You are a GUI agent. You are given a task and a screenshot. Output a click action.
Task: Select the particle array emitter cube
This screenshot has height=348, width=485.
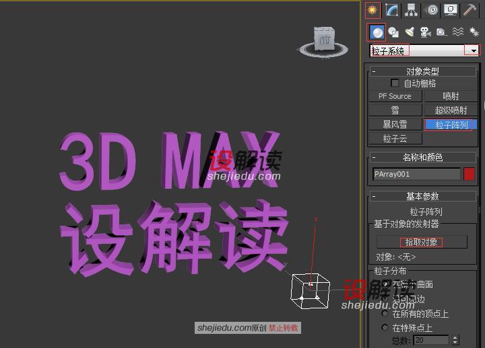tap(311, 291)
